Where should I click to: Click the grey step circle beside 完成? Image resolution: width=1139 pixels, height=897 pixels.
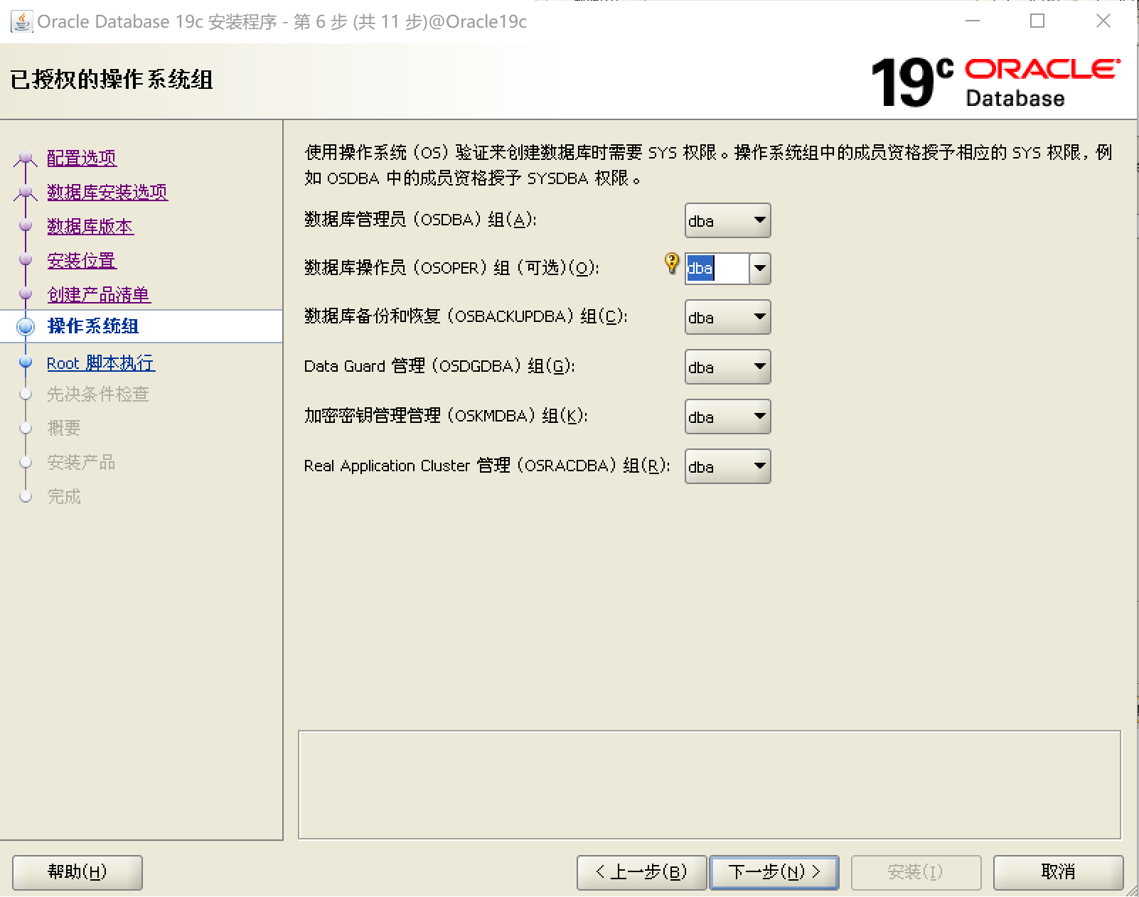click(26, 496)
